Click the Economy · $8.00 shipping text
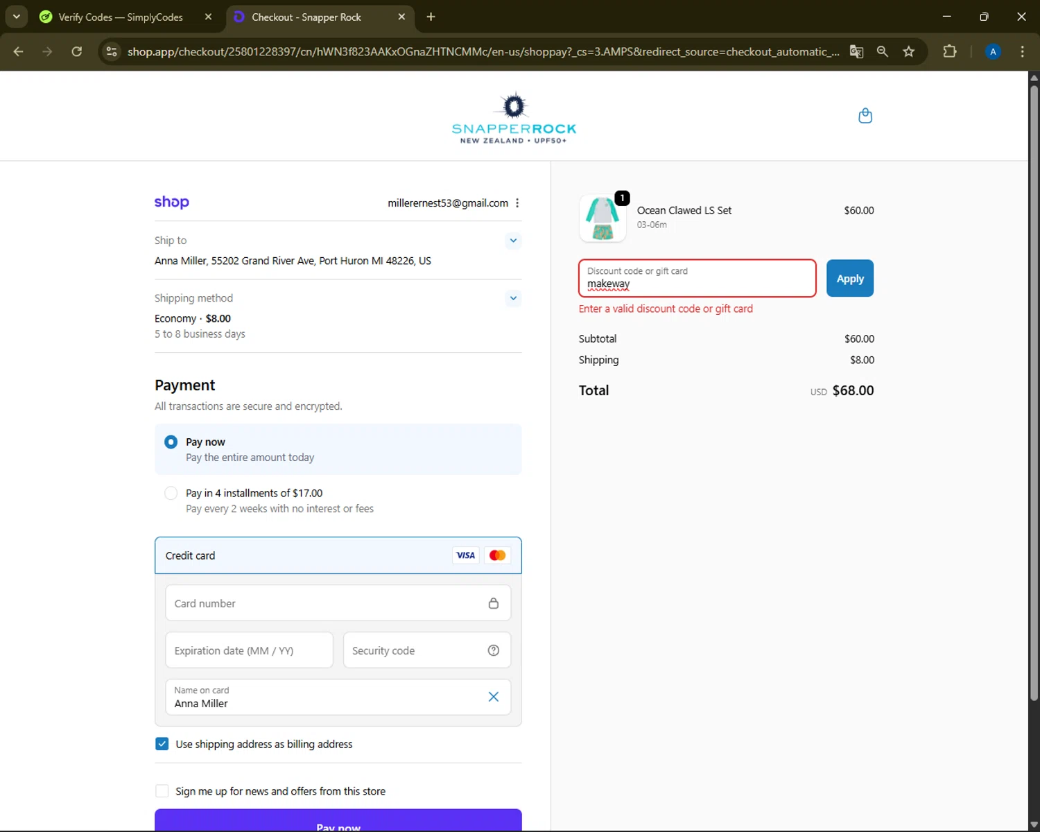 193,318
